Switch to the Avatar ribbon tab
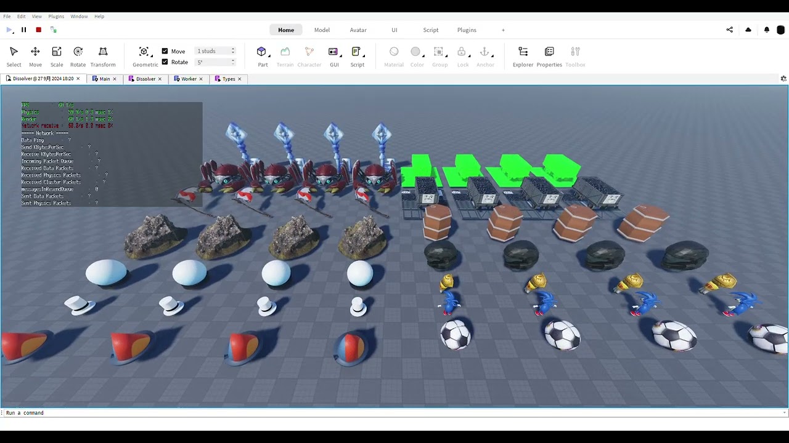The width and height of the screenshot is (789, 443). [x=358, y=30]
